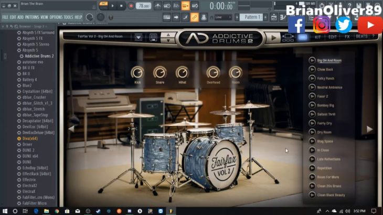Open the FILE menu

tap(5, 17)
